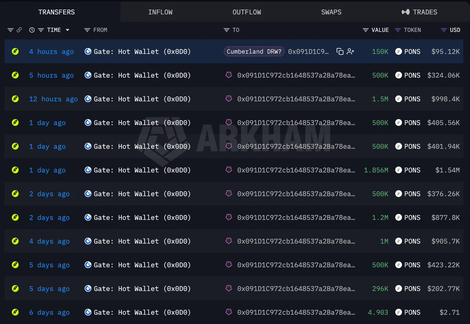Click the PONS token icon in the $401.94K row
This screenshot has height=324, width=470.
[x=399, y=146]
